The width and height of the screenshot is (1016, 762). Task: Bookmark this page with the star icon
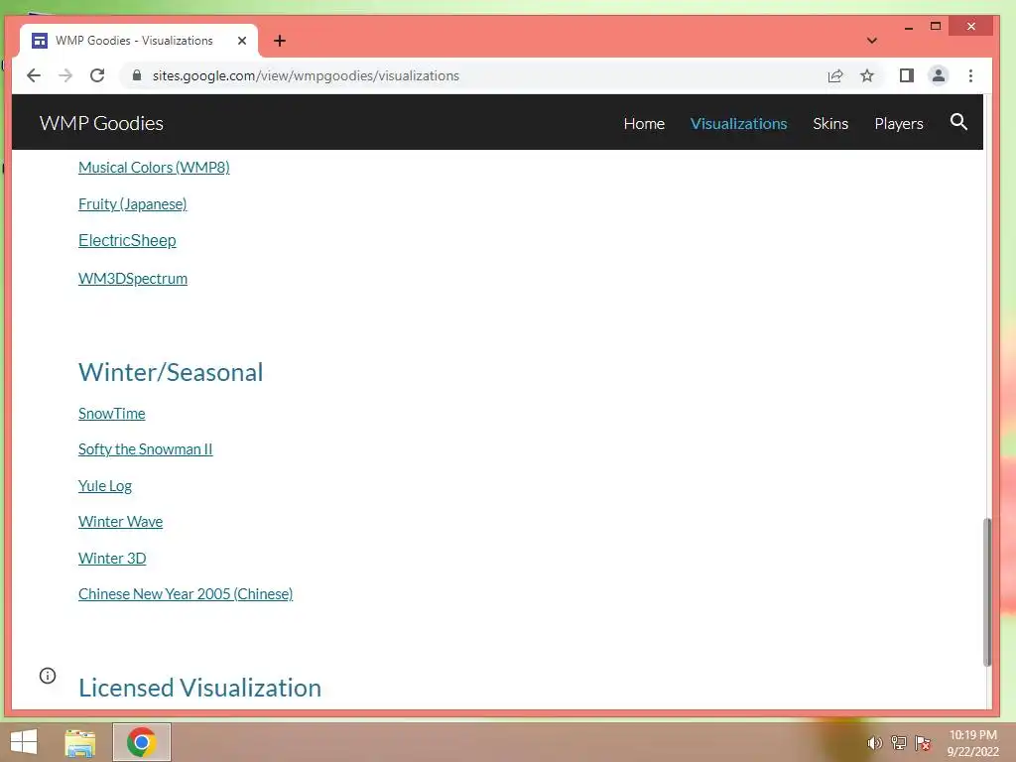coord(867,75)
